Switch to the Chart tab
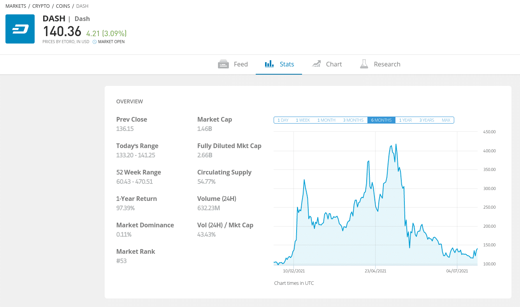Viewport: 520px width, 307px height. (327, 64)
